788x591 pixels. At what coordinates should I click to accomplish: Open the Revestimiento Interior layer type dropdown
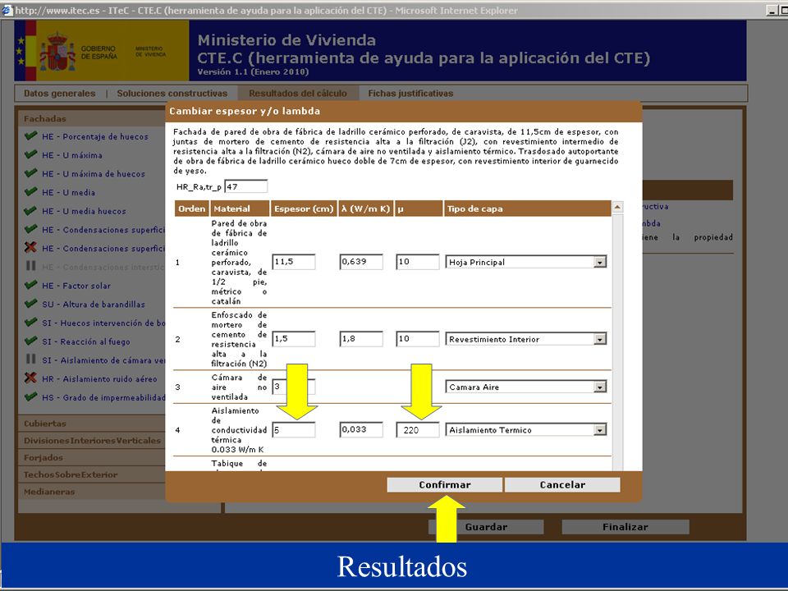click(x=525, y=339)
